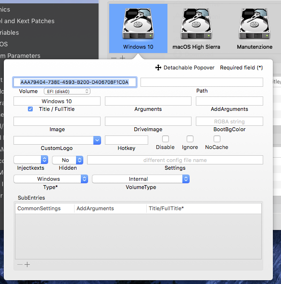Open Rt Variables section in sidebar

click(x=10, y=33)
